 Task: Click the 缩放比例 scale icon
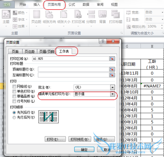click(129, 27)
